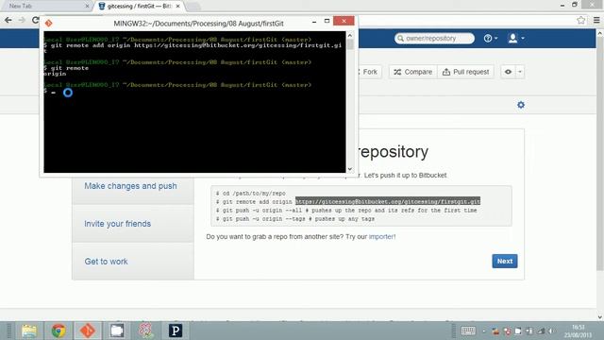Click the 'origin' output line in terminal
This screenshot has width=604, height=340.
55,74
